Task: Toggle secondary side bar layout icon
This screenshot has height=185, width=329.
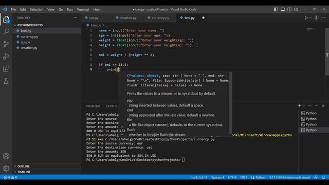Action: pos(289,9)
